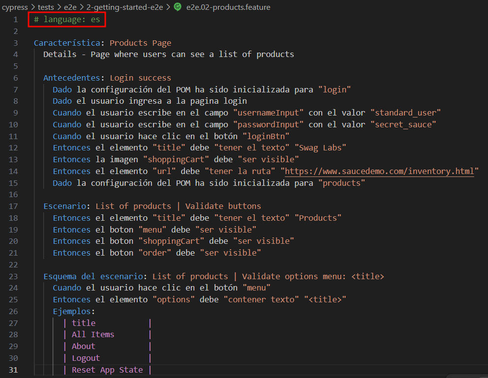
Task: Click the green cucumber feature file icon
Action: pos(178,7)
